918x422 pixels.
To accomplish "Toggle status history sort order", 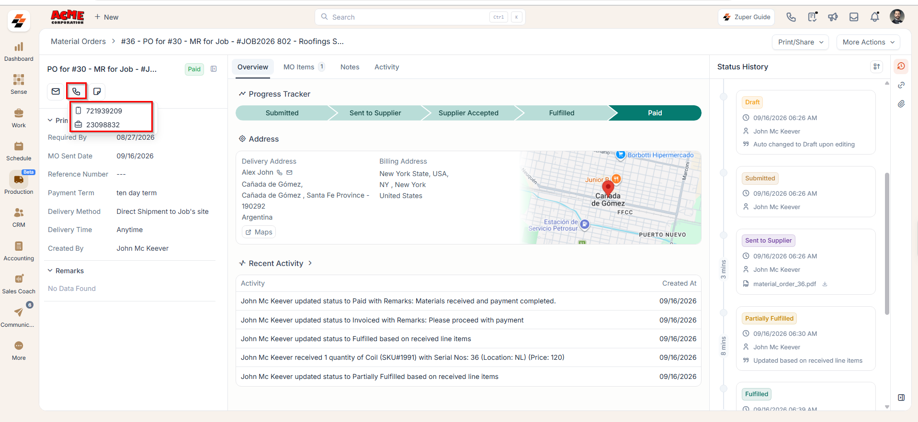I will pyautogui.click(x=877, y=67).
